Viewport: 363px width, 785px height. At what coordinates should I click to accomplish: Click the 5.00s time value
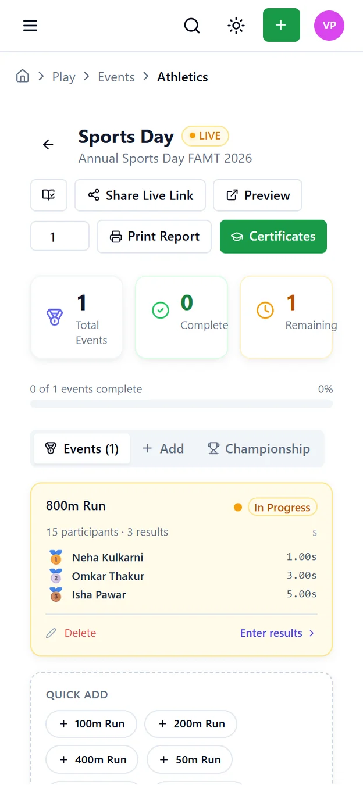pyautogui.click(x=301, y=594)
